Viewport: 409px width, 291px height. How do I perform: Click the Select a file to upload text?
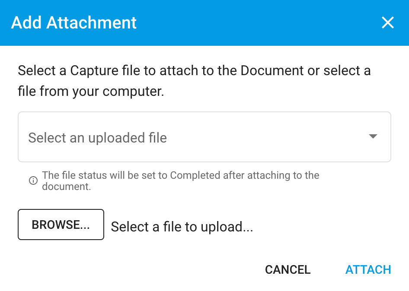(182, 226)
